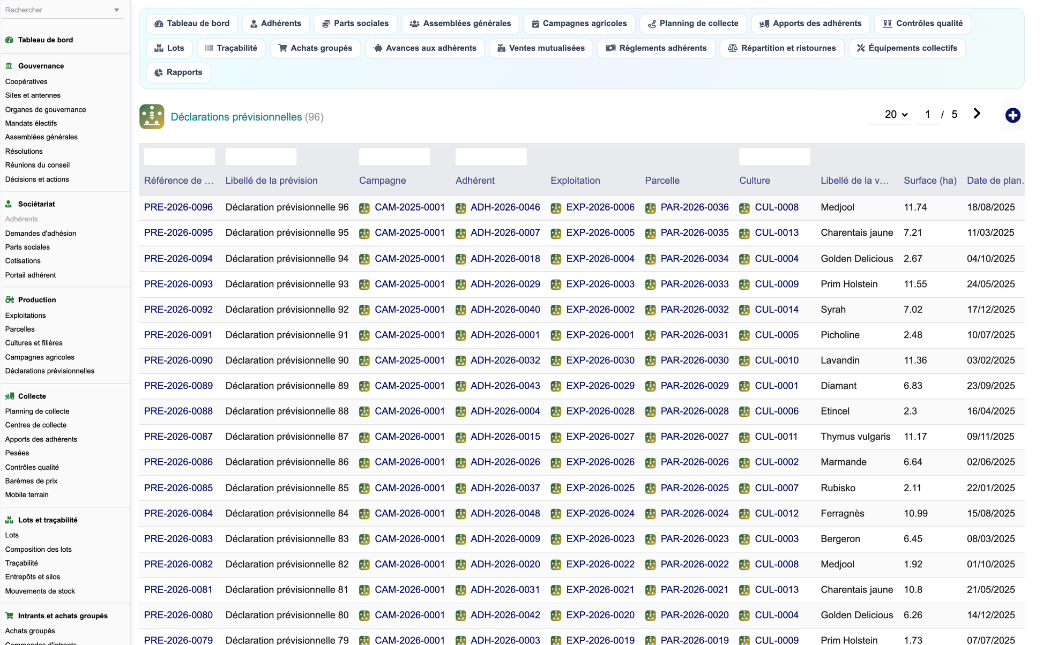Click the exploitation icon beside EXP-2026-0025
This screenshot has width=1043, height=645.
(x=556, y=489)
